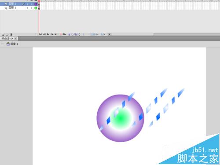Click the 场景 1 scene label
This screenshot has width=220, height=165.
coord(14,44)
